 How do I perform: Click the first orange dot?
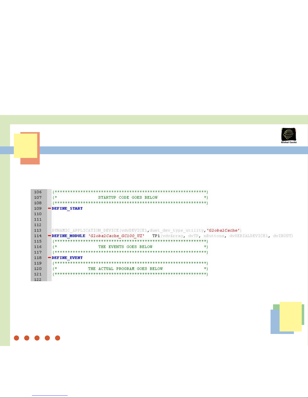tap(17, 338)
